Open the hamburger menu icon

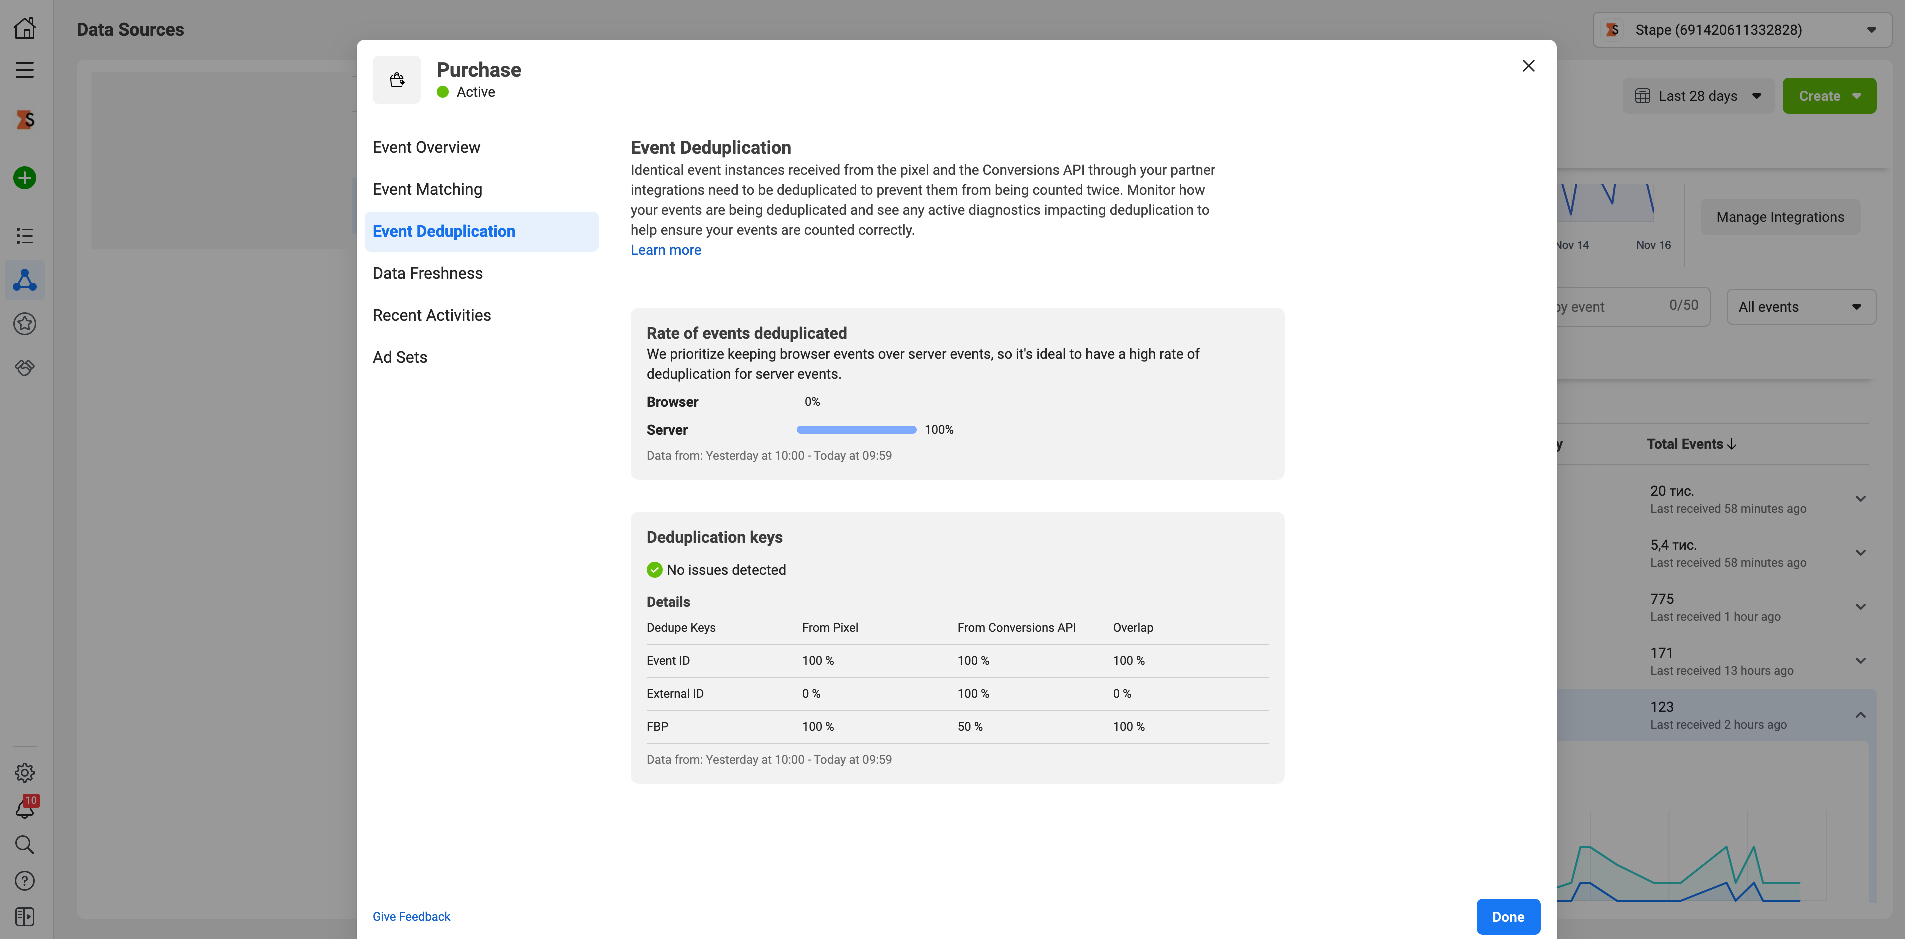pyautogui.click(x=25, y=70)
